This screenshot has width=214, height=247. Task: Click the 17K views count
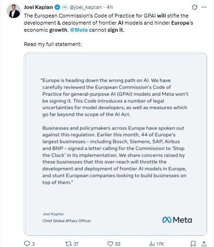coord(160,244)
